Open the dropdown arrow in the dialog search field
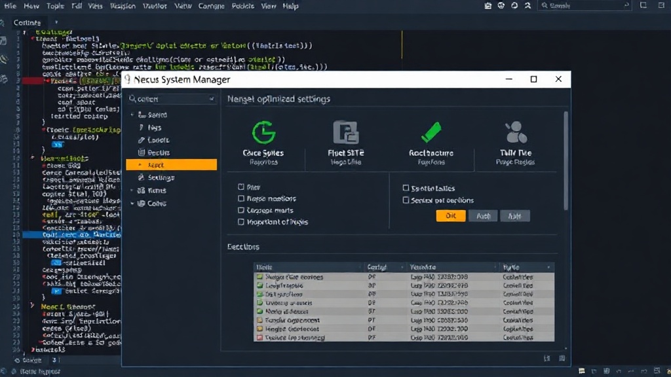Viewport: 671px width, 377px height. coord(212,99)
